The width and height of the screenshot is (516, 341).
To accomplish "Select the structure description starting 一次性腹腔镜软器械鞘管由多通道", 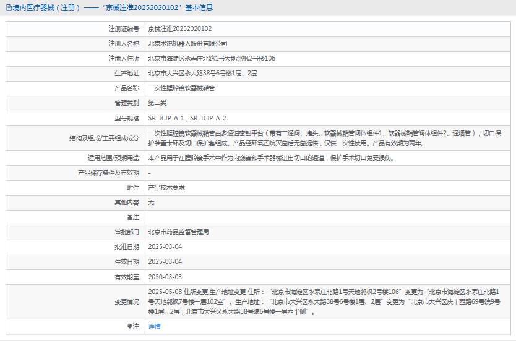I will tap(325, 138).
